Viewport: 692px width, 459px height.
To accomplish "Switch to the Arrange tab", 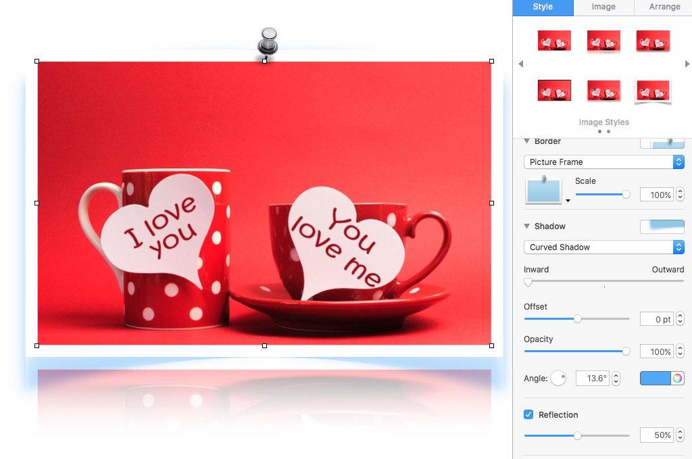I will coord(664,7).
